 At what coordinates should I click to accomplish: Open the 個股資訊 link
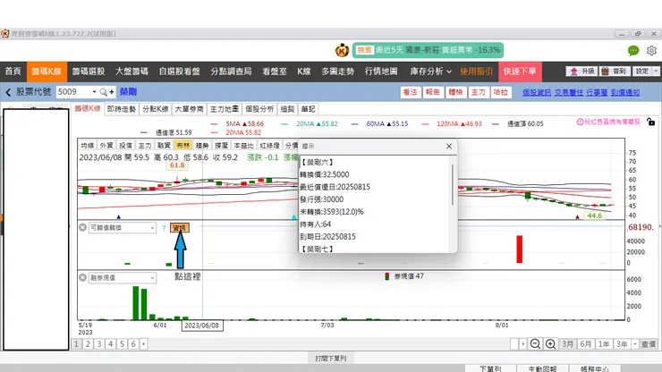coord(537,92)
